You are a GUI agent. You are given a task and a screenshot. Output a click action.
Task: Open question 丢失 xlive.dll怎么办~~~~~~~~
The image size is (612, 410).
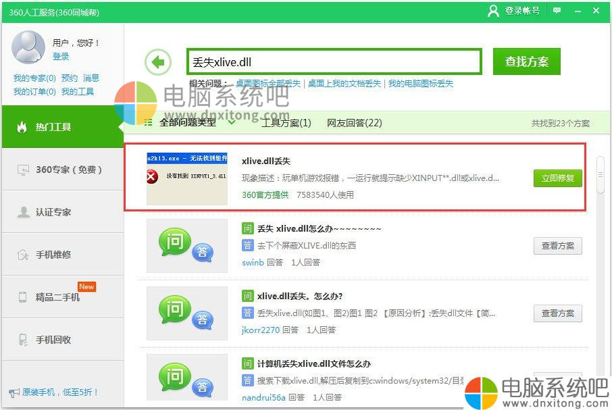(x=319, y=228)
